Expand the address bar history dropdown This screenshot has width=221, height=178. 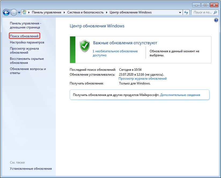[x=180, y=12]
